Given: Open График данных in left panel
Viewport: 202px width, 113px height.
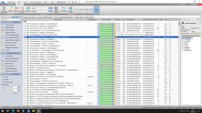Looking at the screenshot, I should tap(9, 28).
